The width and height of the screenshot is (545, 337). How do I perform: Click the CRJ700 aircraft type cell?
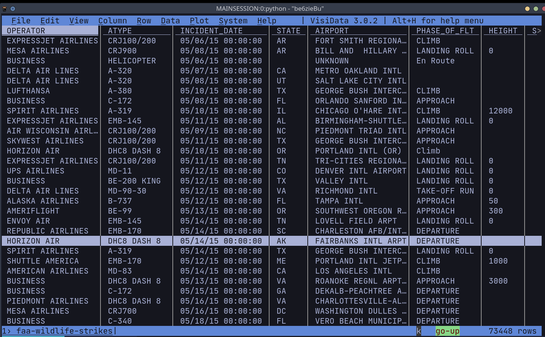coord(122,310)
